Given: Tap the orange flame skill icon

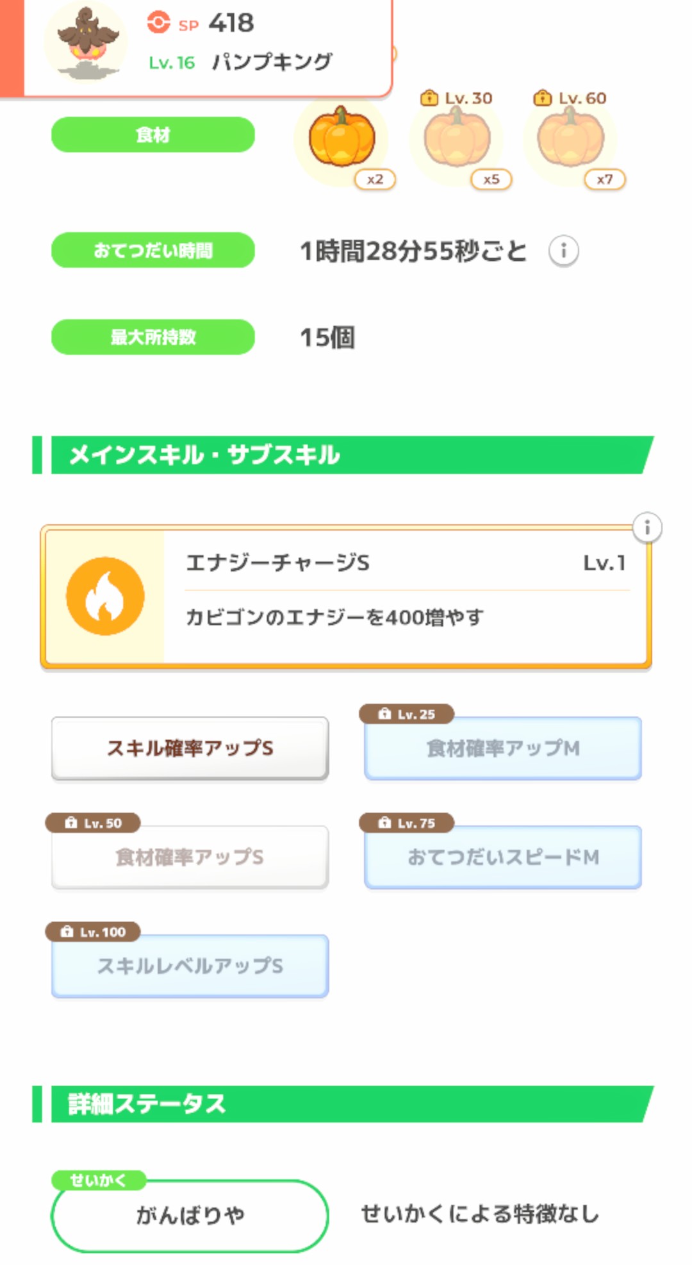Looking at the screenshot, I should pos(105,596).
